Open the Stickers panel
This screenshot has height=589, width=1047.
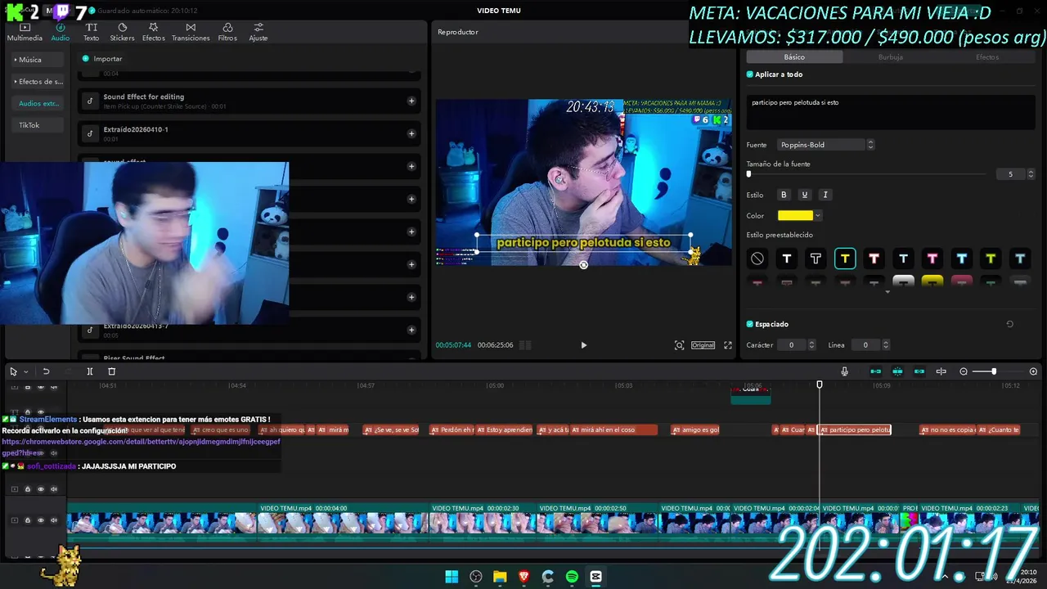(122, 32)
